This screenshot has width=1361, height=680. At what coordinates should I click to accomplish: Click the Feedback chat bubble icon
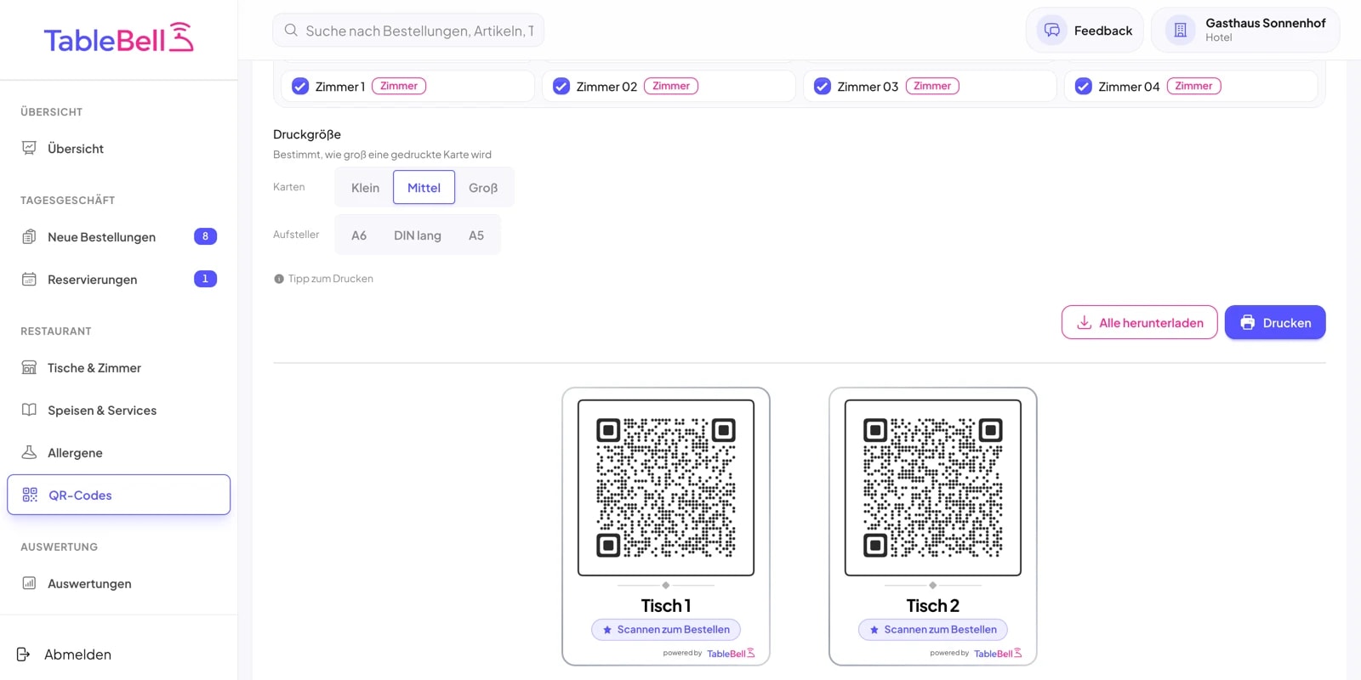pos(1052,31)
